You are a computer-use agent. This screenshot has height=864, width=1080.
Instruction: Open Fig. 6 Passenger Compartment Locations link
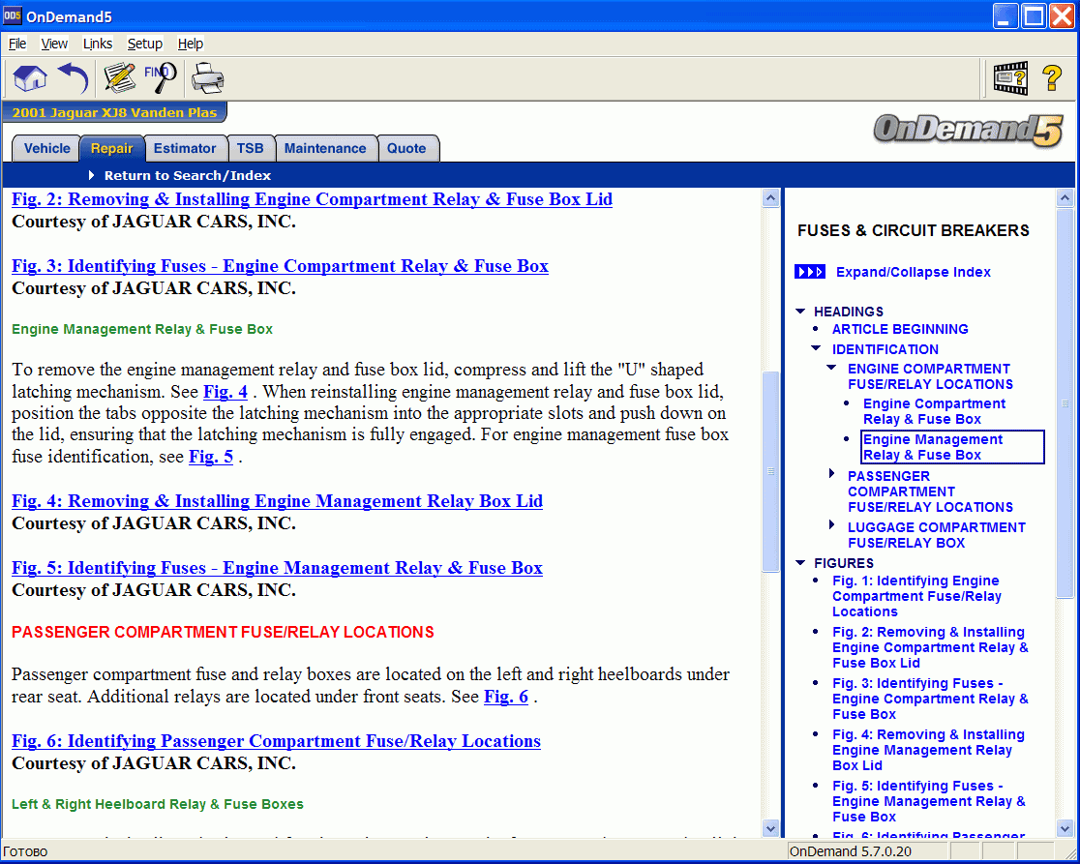[x=276, y=741]
